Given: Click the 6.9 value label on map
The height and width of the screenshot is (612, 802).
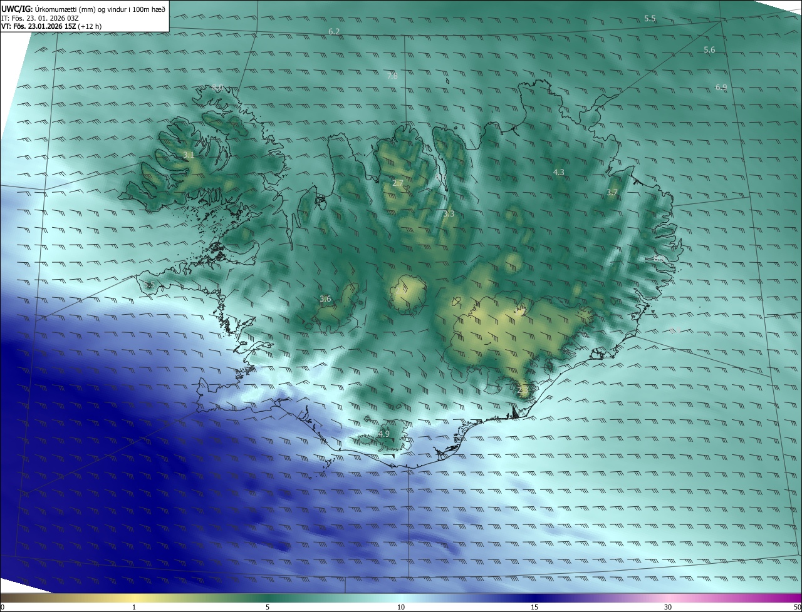Looking at the screenshot, I should point(721,88).
